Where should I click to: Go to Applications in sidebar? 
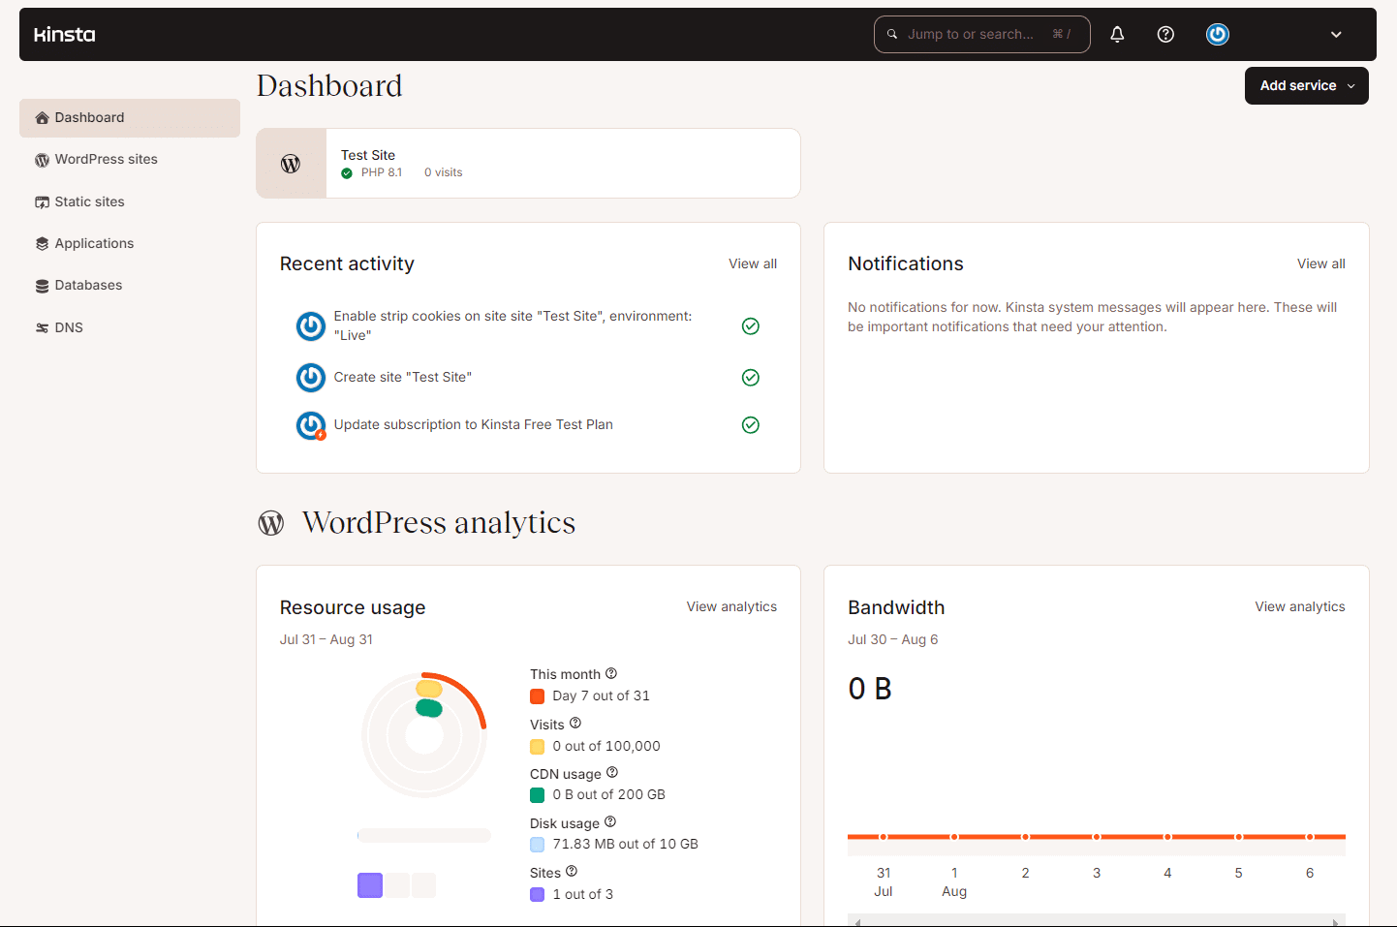click(x=94, y=244)
